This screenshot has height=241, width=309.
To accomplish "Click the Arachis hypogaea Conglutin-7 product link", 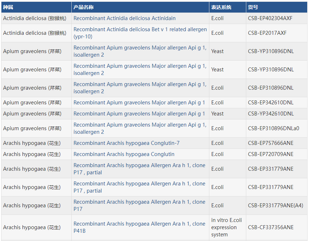I will 126,143.
